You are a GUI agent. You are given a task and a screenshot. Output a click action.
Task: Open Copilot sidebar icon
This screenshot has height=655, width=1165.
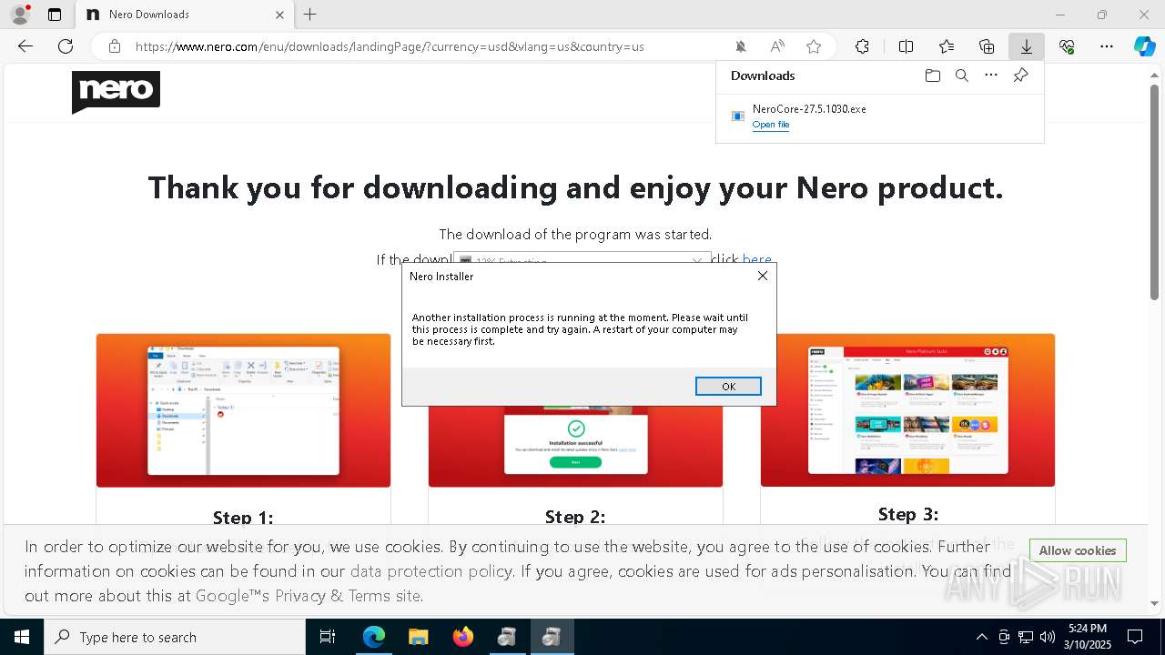[x=1144, y=46]
